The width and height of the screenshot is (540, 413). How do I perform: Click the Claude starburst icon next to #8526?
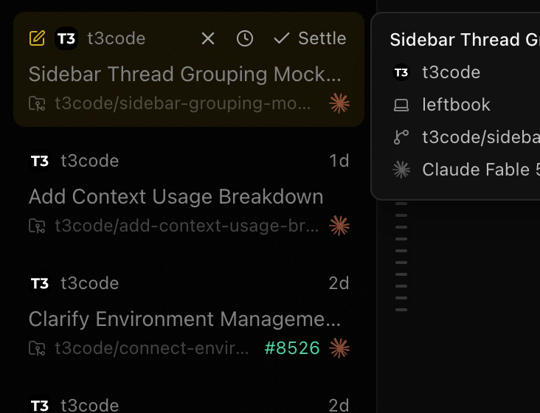tap(339, 348)
